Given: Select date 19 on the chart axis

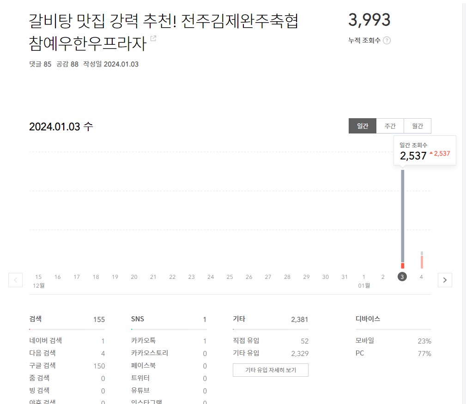Looking at the screenshot, I should [115, 277].
